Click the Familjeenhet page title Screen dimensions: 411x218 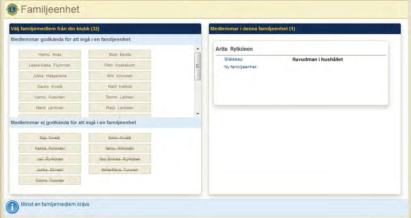point(50,9)
